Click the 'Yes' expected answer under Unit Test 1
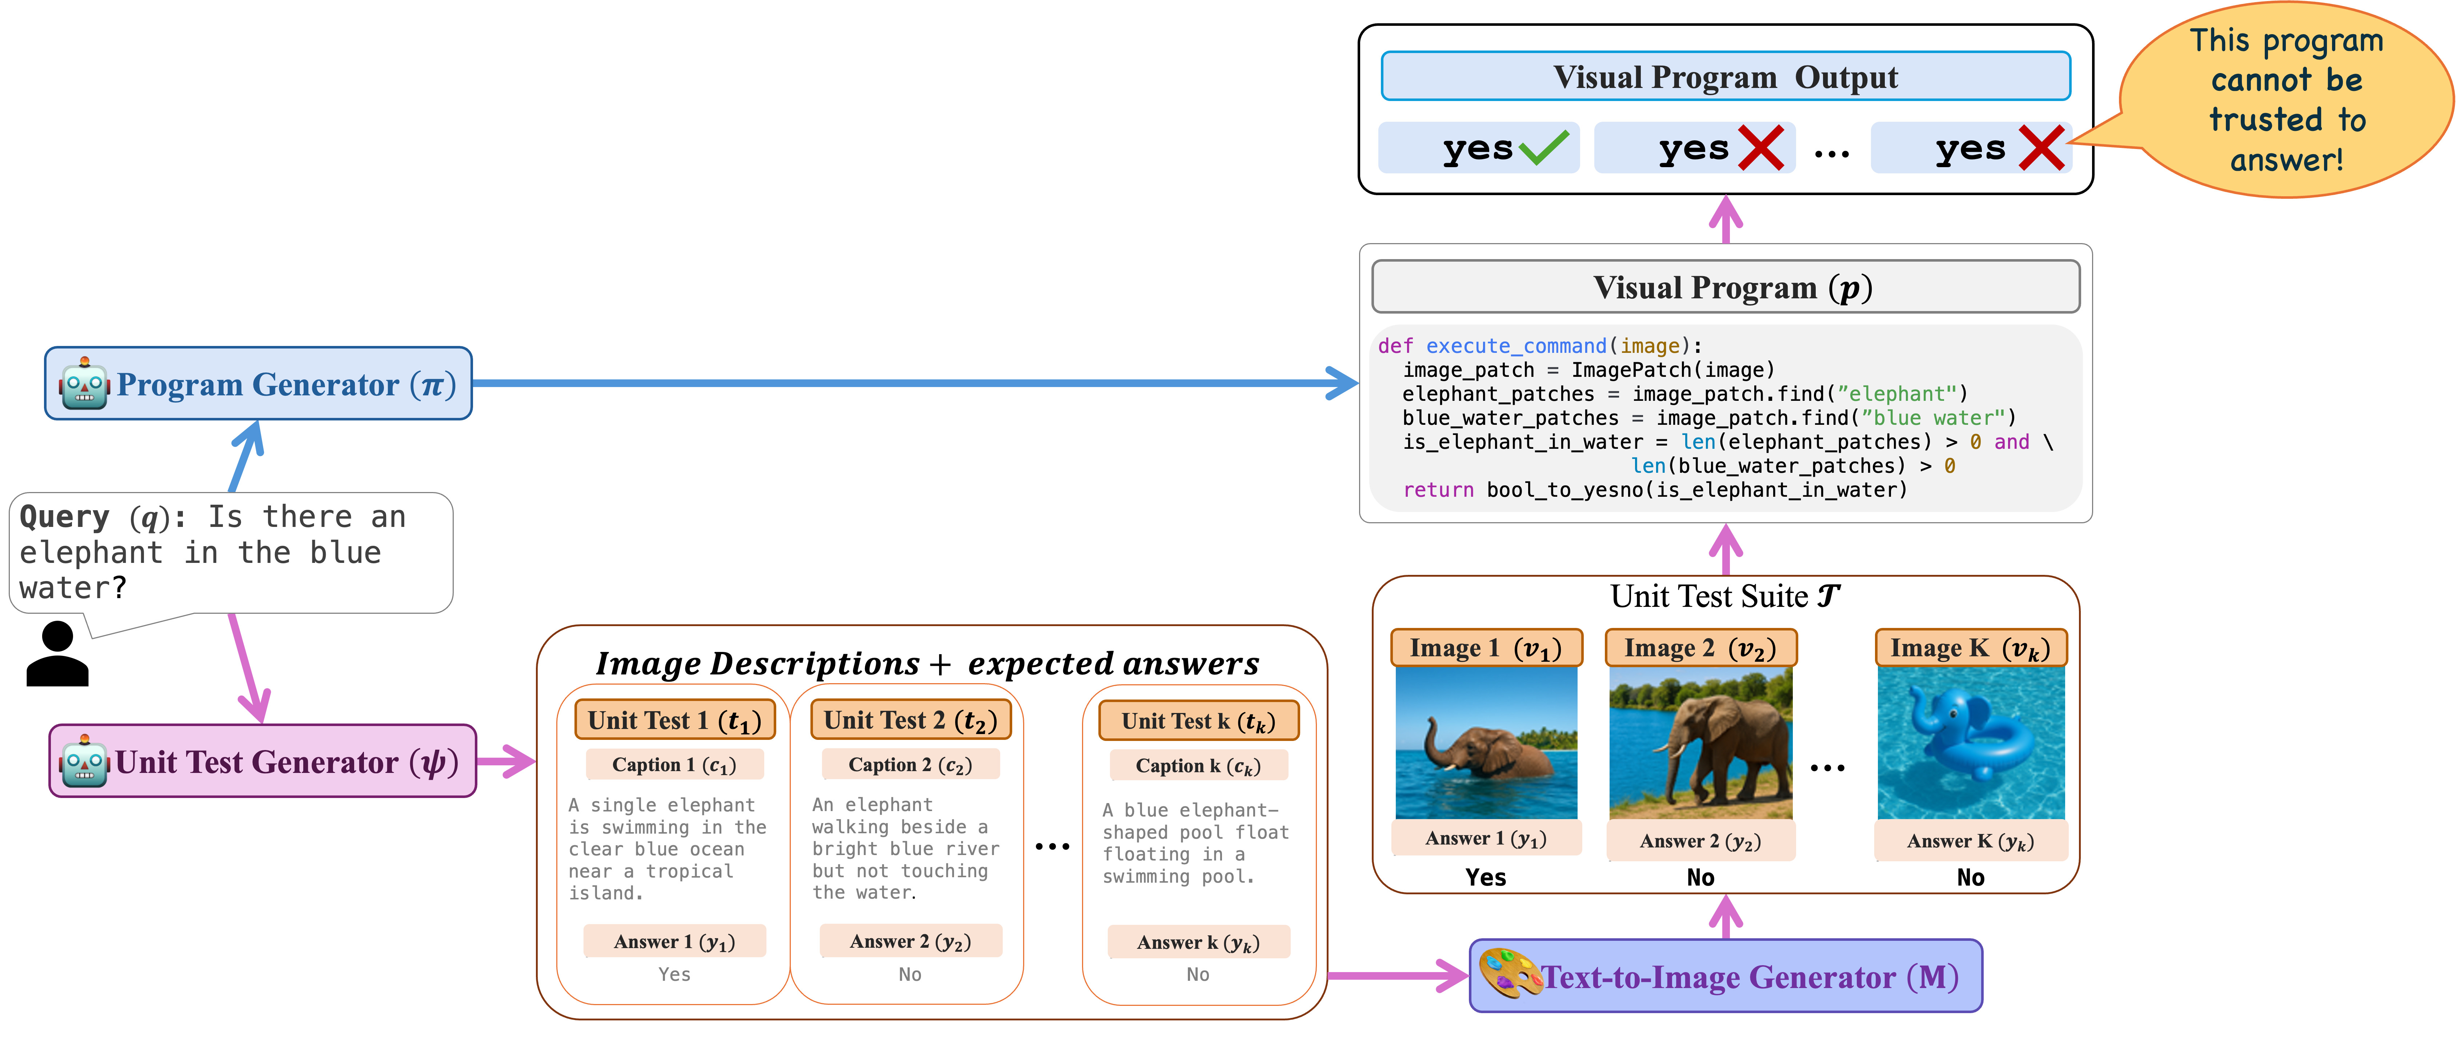Viewport: 2456px width, 1064px height. point(674,975)
